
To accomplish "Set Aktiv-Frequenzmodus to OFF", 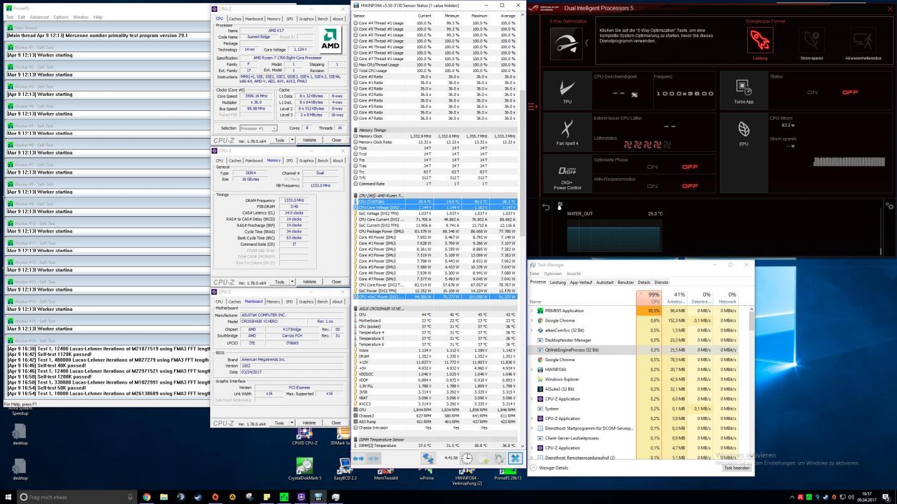I will click(x=690, y=186).
